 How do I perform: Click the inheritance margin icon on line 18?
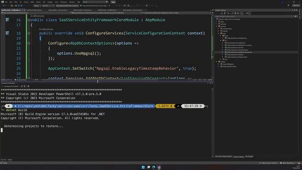(x=8, y=33)
